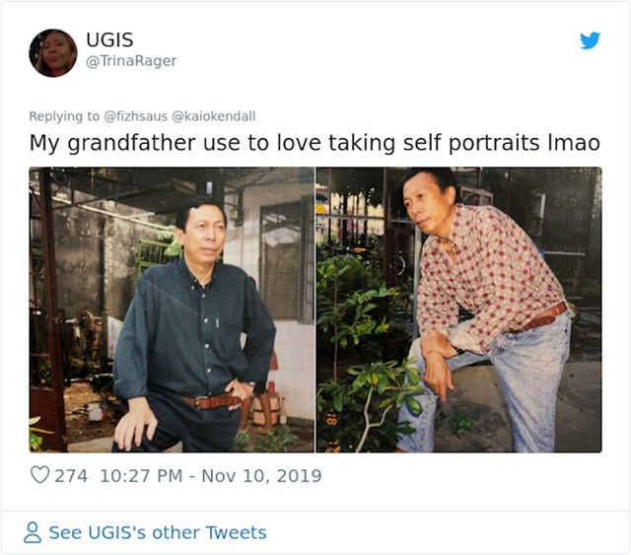Open the @fizhsaus mention link
631x555 pixels.
[136, 116]
